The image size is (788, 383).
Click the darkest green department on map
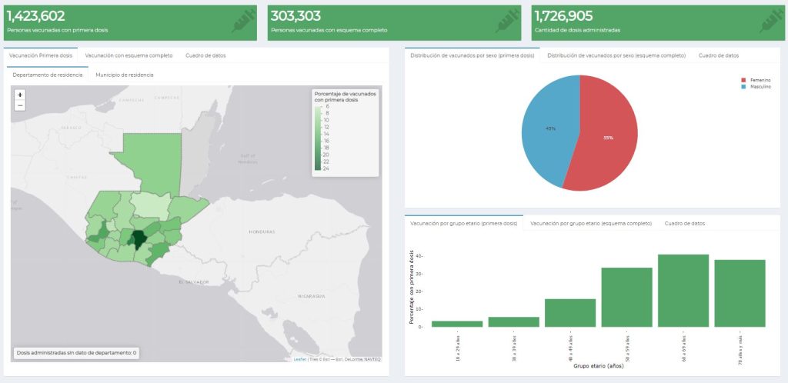[138, 238]
